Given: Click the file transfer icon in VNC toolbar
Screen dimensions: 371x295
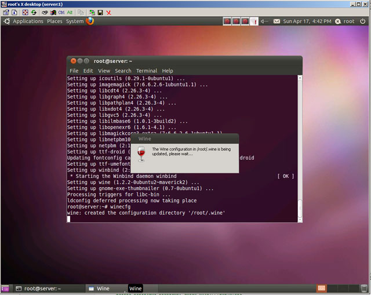Looking at the screenshot, I should (81, 13).
